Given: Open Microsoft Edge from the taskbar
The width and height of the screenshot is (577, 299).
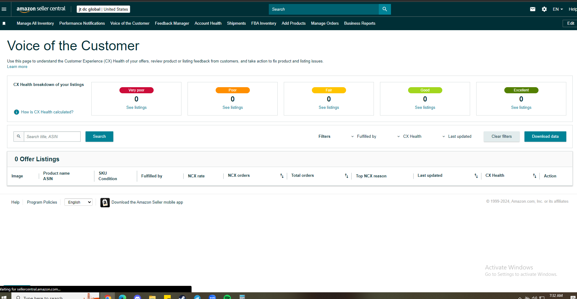Looking at the screenshot, I should tap(122, 297).
